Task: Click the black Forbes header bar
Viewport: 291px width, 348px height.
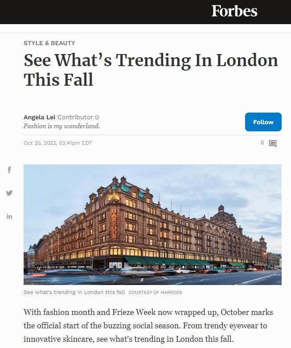Action: tap(145, 12)
